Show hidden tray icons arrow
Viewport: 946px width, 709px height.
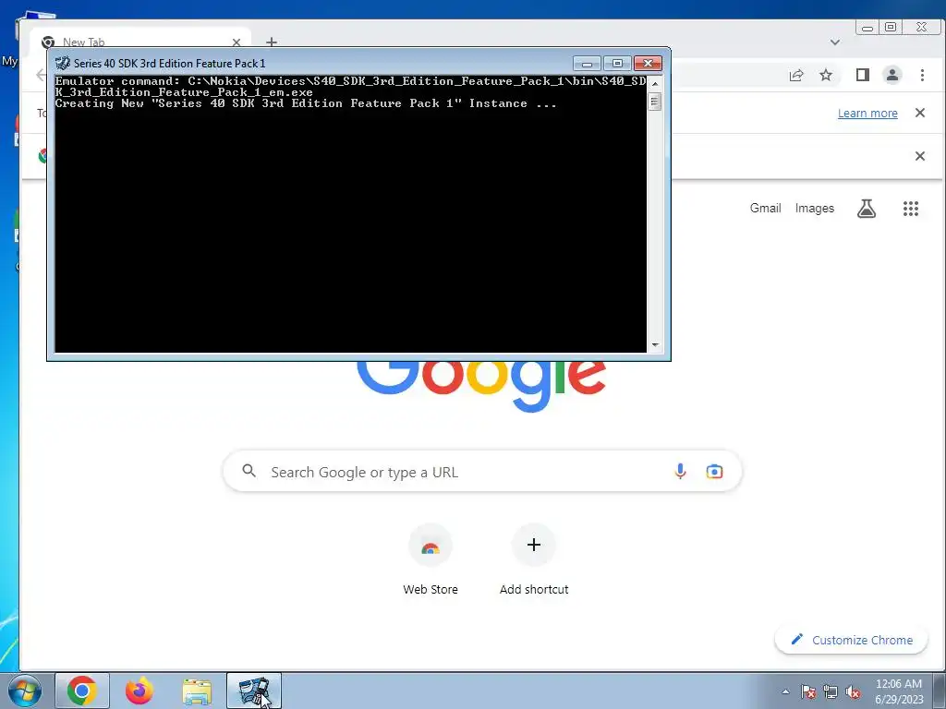coord(785,692)
